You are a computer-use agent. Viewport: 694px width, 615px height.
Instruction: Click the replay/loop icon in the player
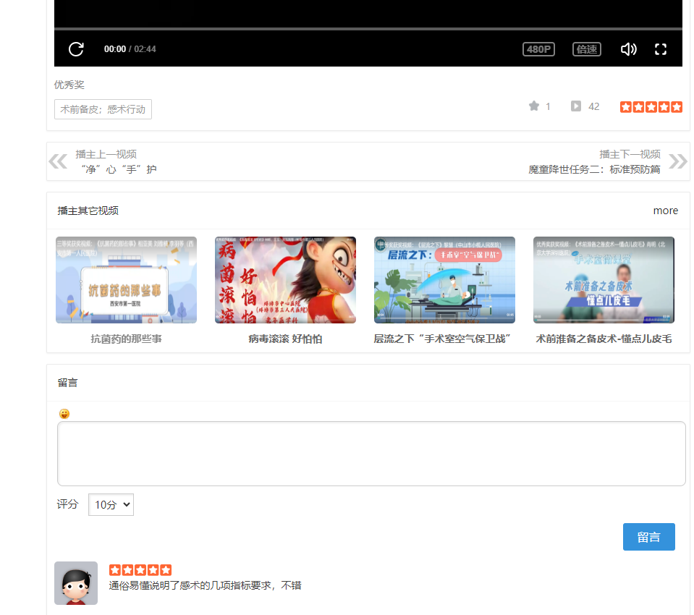click(x=75, y=48)
